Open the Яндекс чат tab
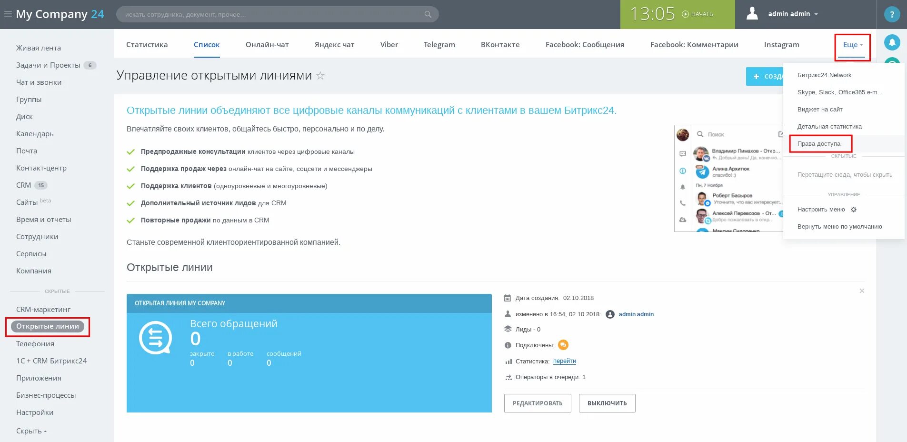The height and width of the screenshot is (442, 907). (x=334, y=45)
